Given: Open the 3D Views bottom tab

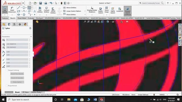Looking at the screenshot, I should click(x=25, y=92).
